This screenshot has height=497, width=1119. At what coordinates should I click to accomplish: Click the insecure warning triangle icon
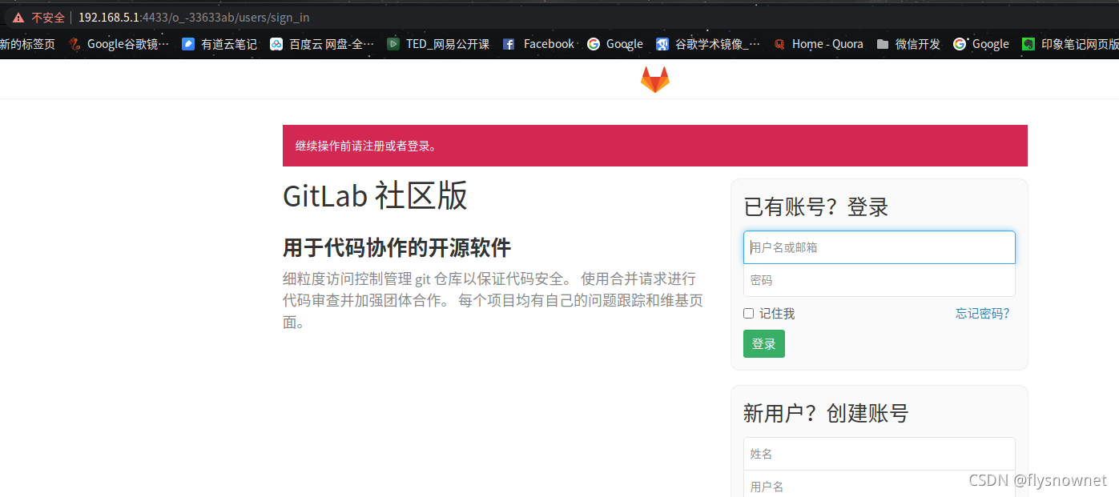coord(18,18)
